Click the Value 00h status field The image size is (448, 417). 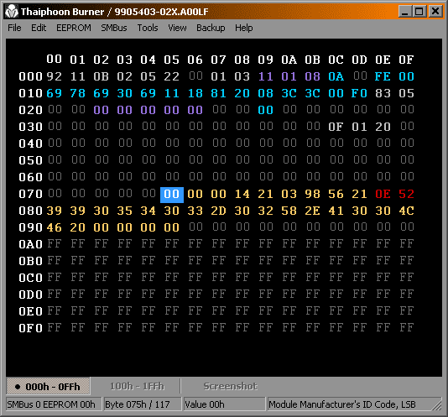(x=224, y=404)
